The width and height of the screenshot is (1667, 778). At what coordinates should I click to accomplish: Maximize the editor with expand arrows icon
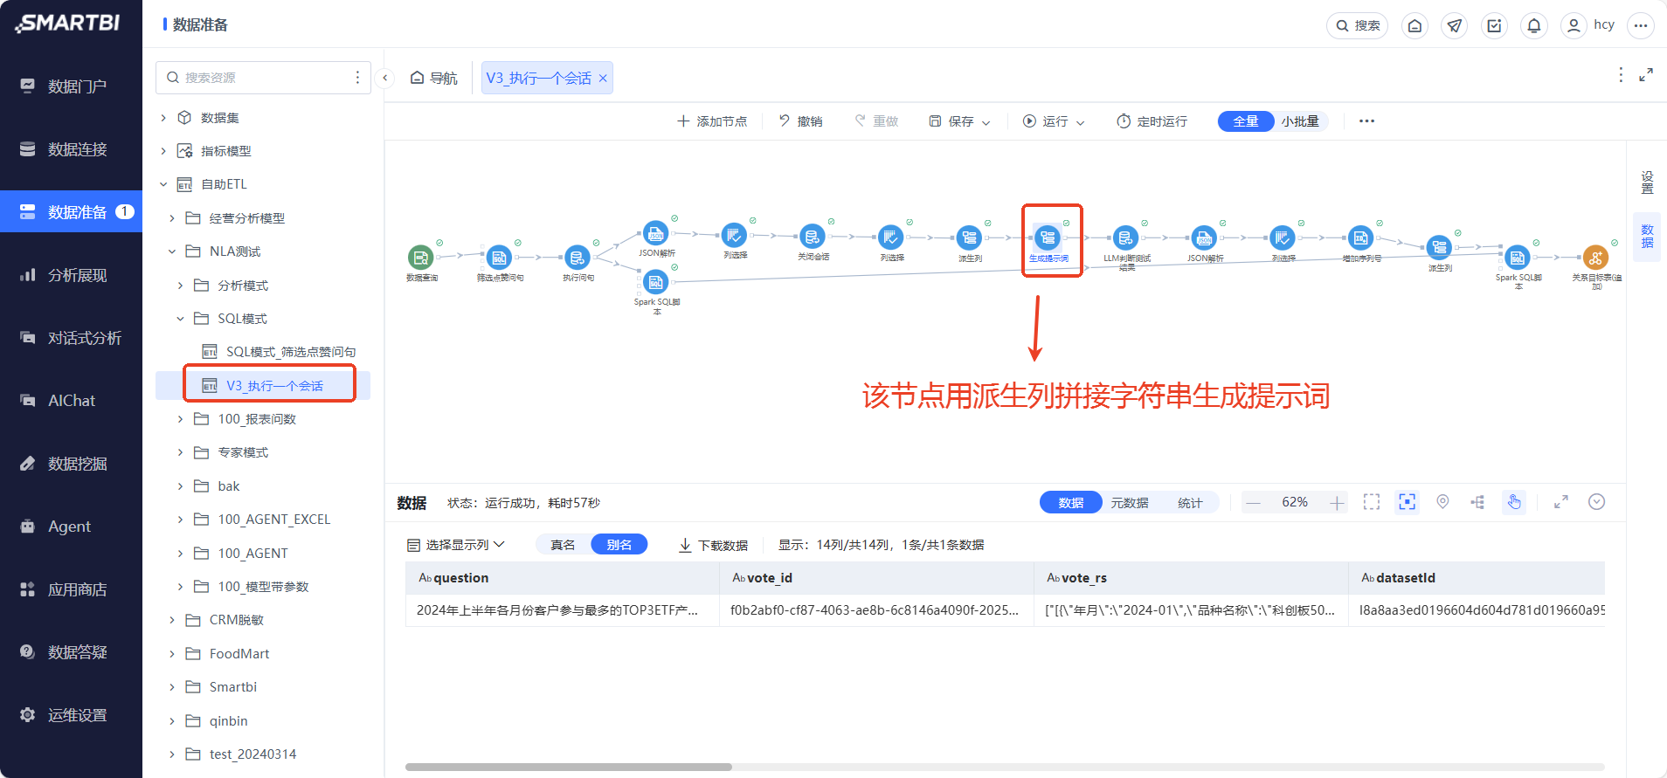(1646, 75)
